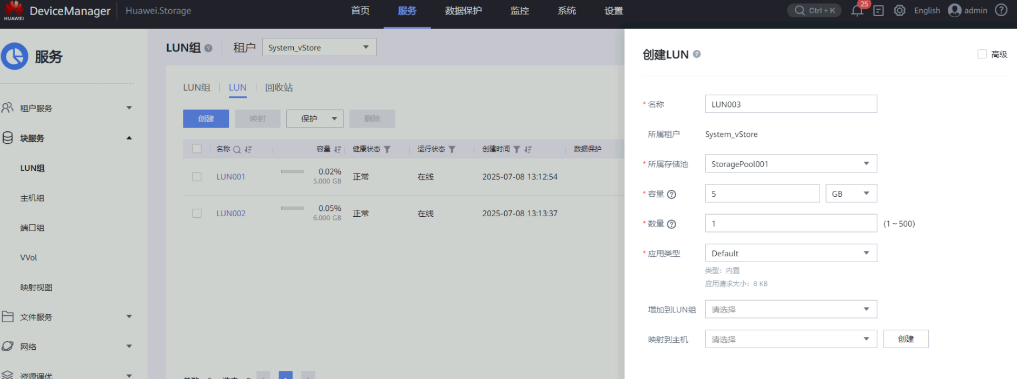Viewport: 1017px width, 379px height.
Task: Click the blue 创建 button
Action: 206,119
